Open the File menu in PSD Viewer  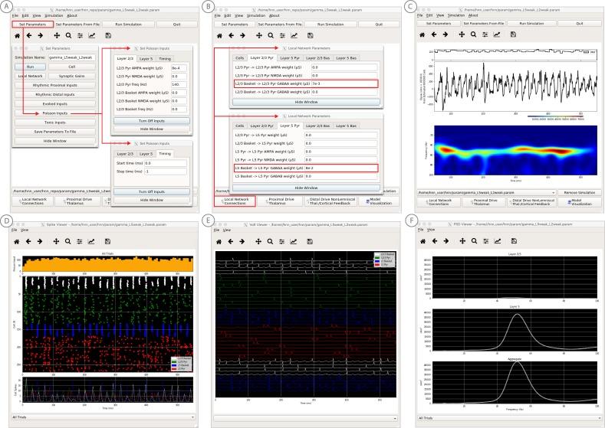point(420,230)
